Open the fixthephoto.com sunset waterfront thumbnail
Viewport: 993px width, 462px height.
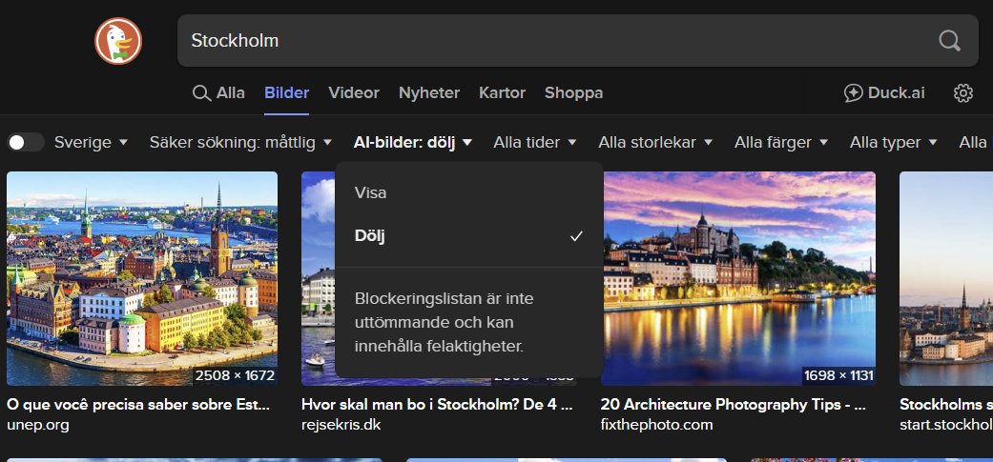pos(738,278)
